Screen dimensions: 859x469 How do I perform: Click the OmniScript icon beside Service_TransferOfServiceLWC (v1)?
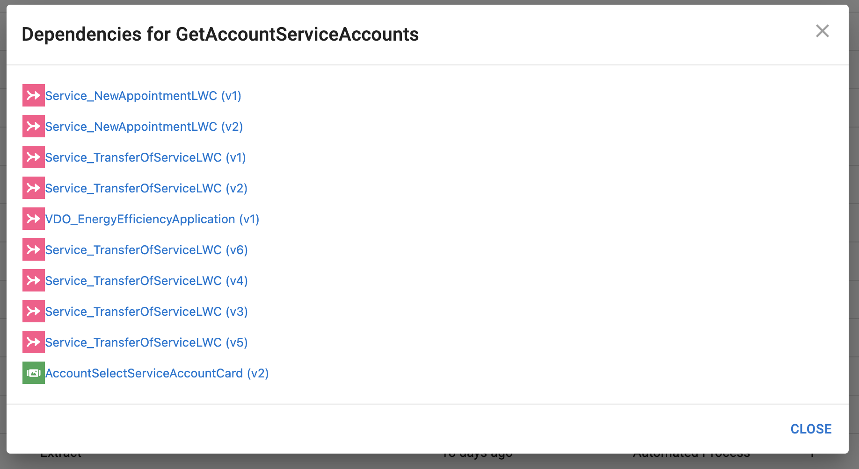[34, 157]
